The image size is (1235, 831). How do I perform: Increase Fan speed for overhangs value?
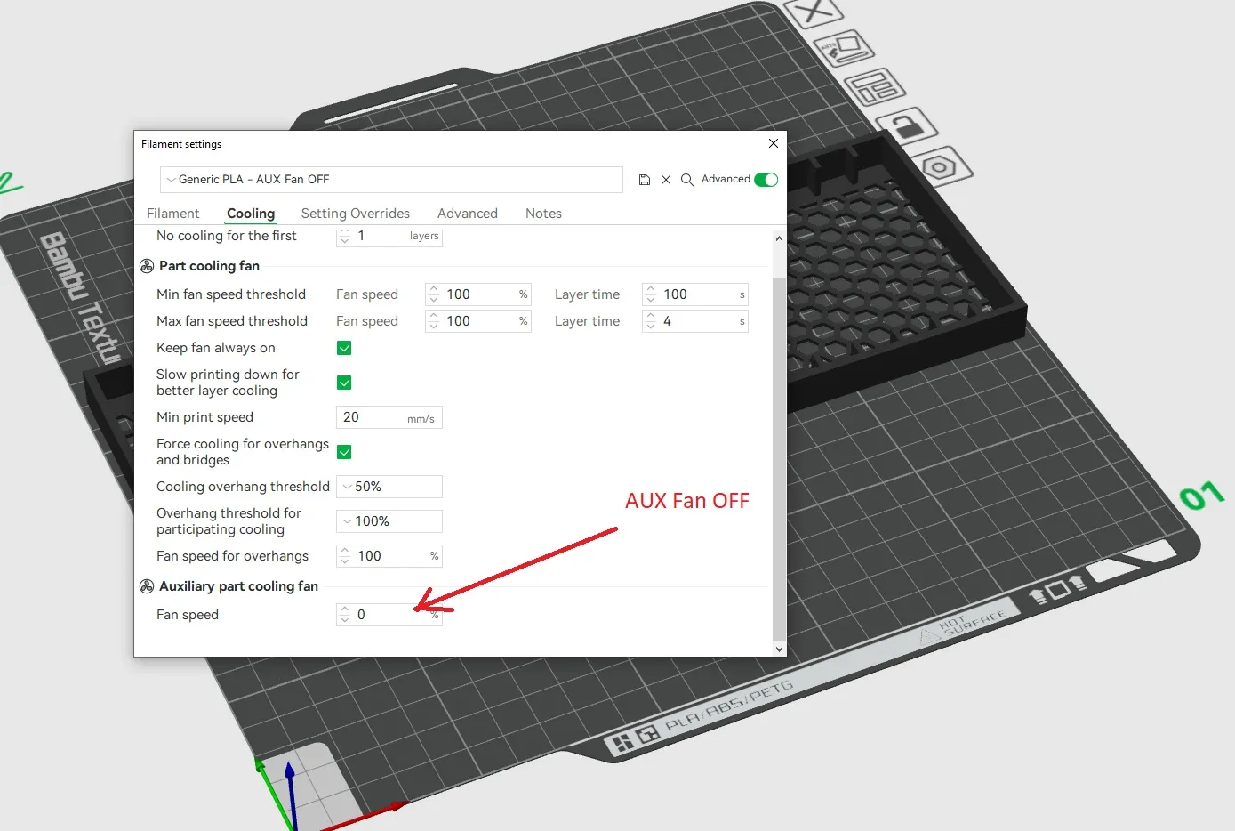[x=345, y=551]
